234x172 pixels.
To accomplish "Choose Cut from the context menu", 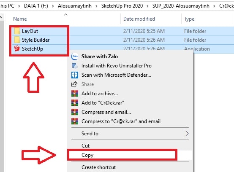I will pos(85,145).
